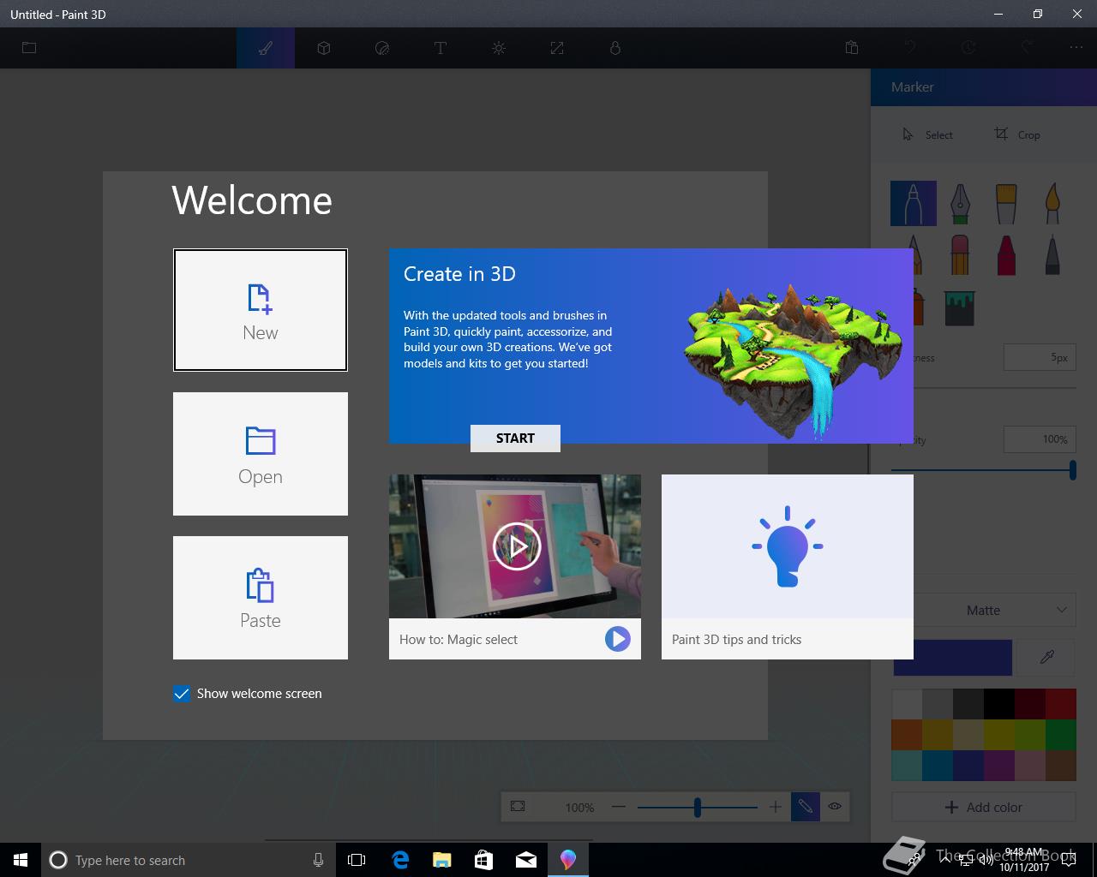Open the Windows Start menu
The height and width of the screenshot is (877, 1097).
[21, 860]
